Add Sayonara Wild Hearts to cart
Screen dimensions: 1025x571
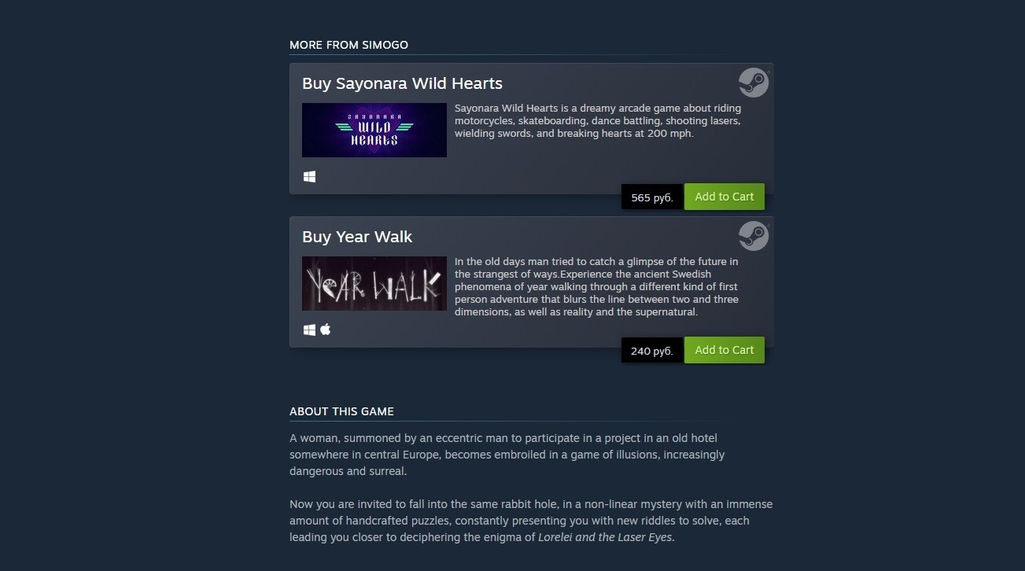[x=725, y=197]
